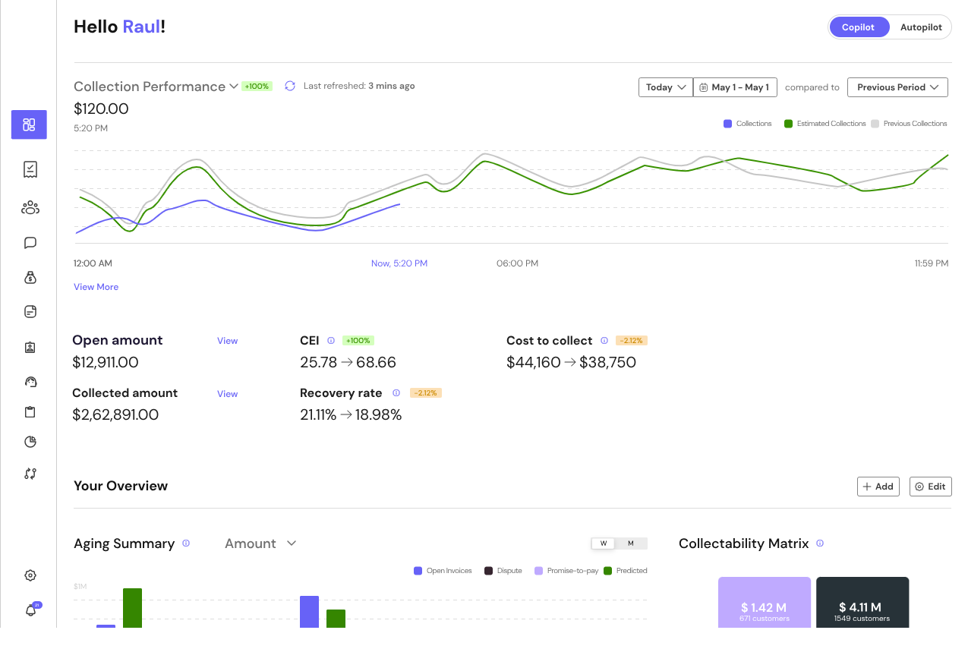Click View More below the chart

point(96,286)
